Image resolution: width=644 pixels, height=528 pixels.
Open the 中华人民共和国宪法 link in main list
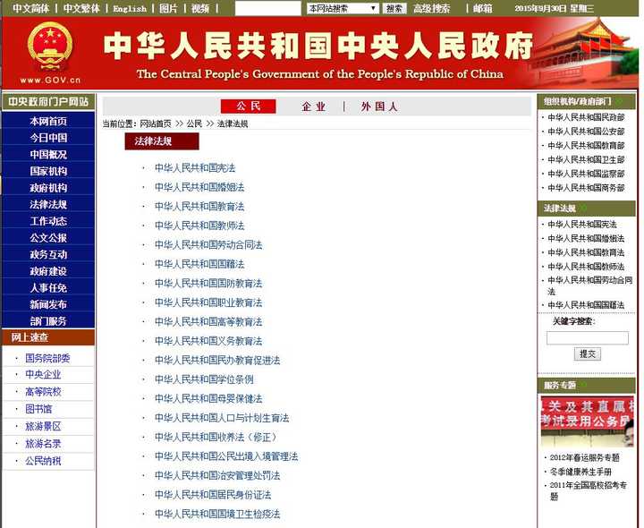tap(195, 167)
